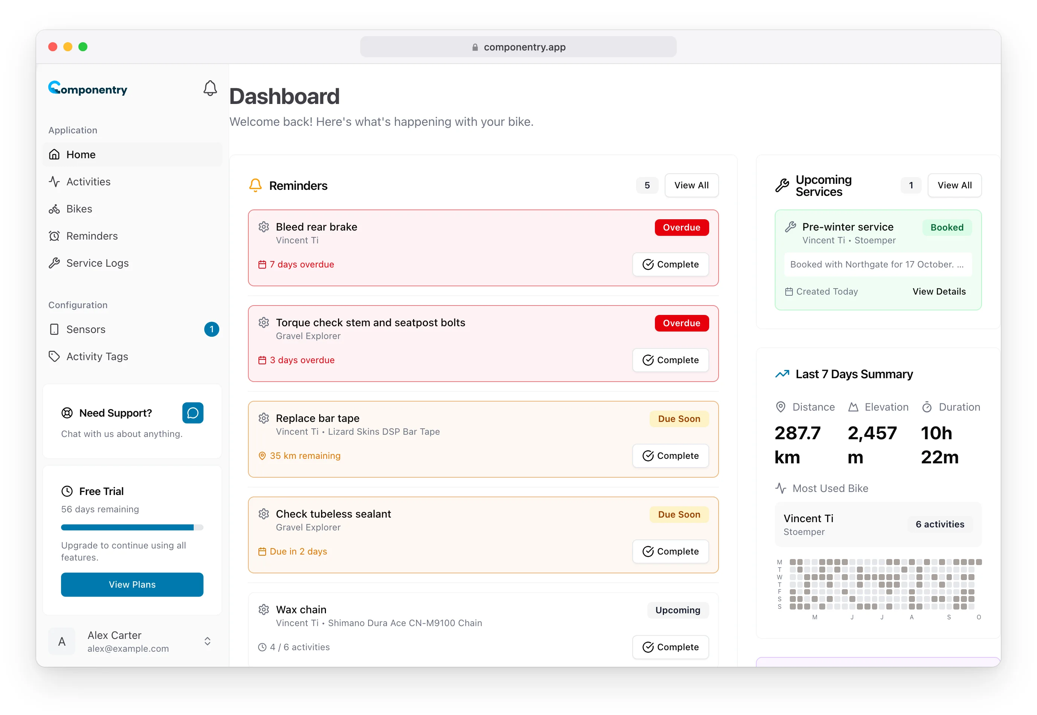The height and width of the screenshot is (715, 1037).
Task: Open the support chat bubble icon
Action: (193, 412)
